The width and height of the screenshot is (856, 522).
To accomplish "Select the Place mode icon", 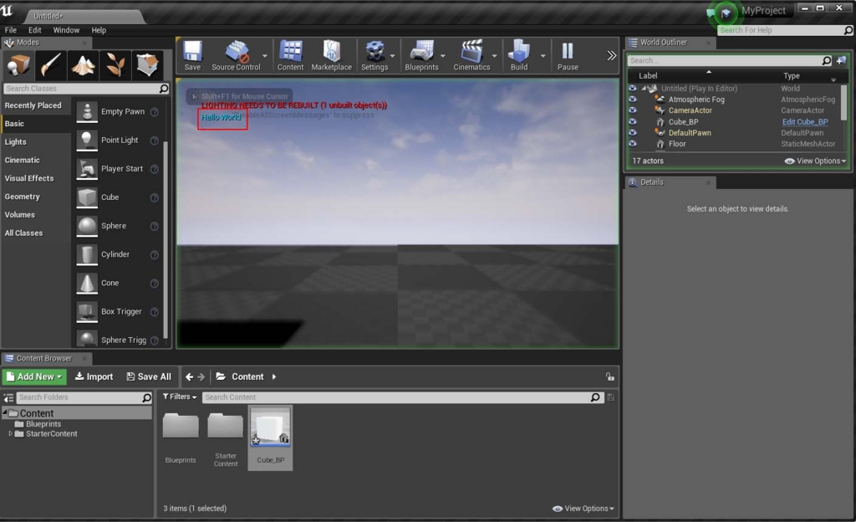I will [18, 65].
